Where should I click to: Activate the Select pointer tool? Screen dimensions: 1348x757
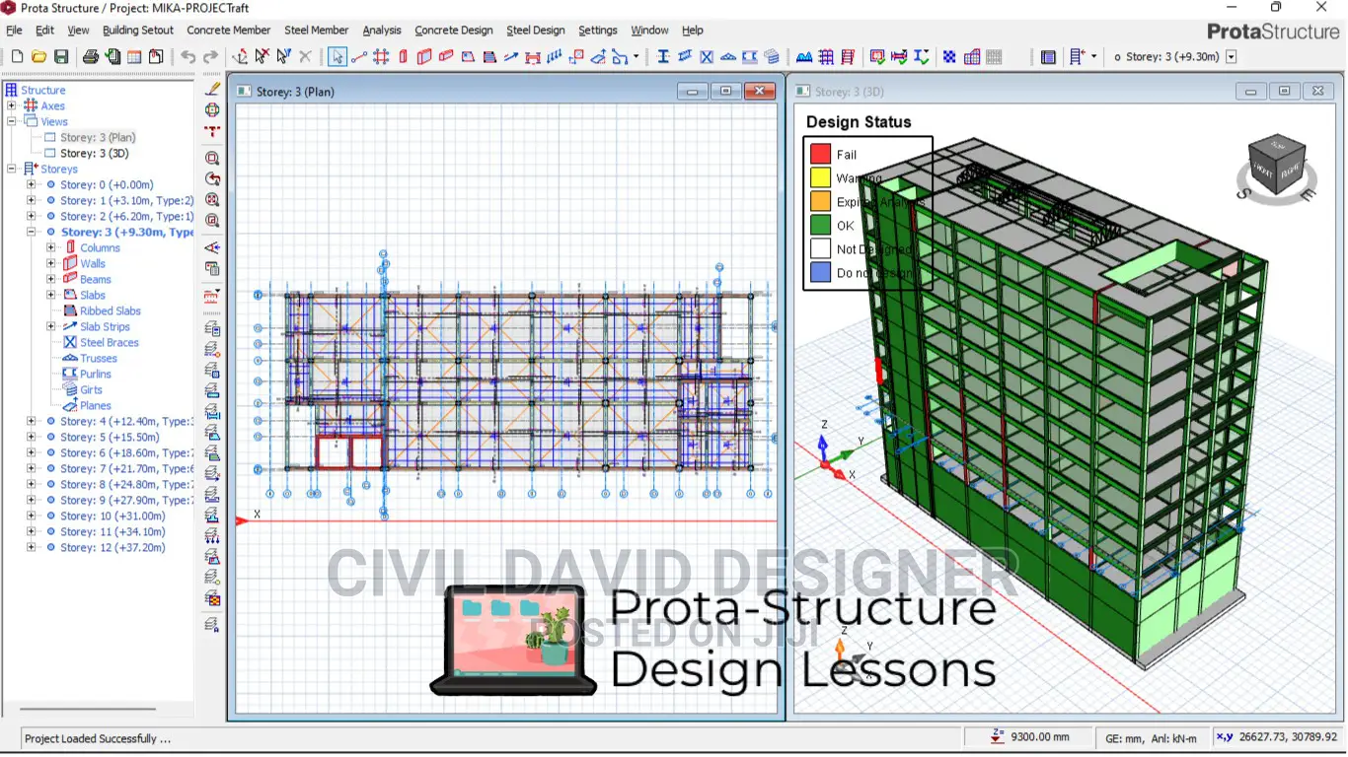337,57
